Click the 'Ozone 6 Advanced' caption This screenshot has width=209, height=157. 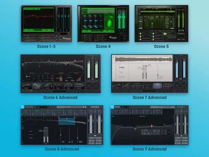60,97
